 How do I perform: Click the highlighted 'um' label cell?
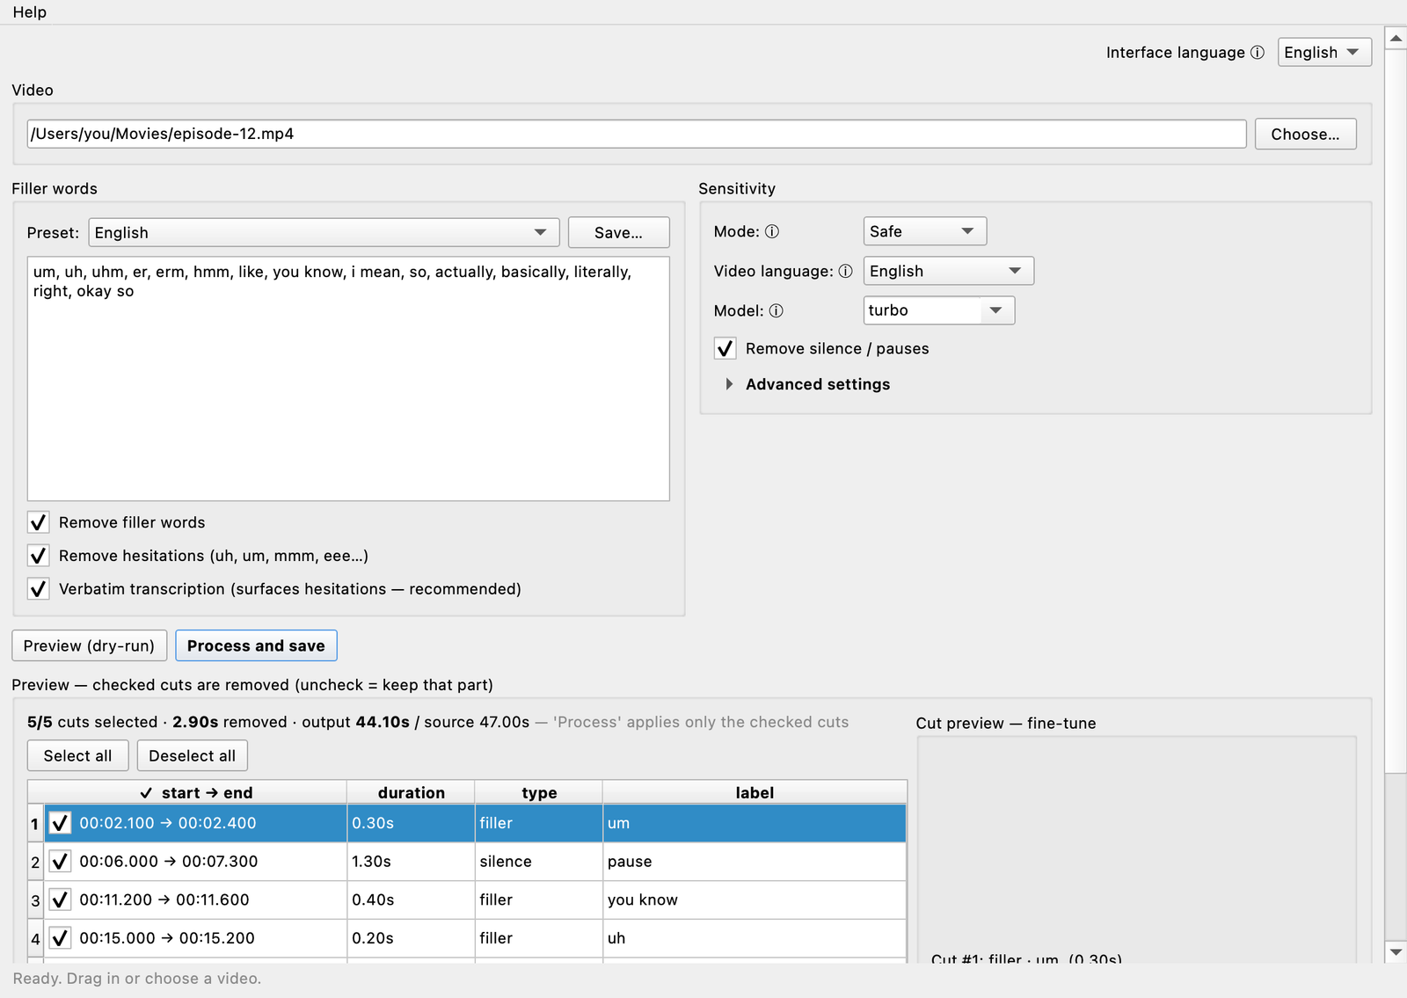755,823
